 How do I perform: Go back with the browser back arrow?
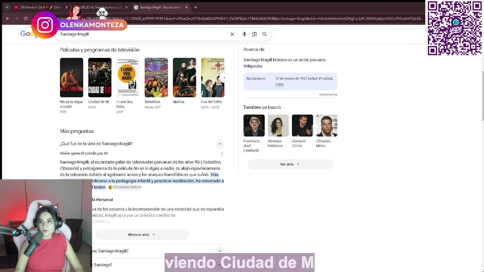pos(8,19)
